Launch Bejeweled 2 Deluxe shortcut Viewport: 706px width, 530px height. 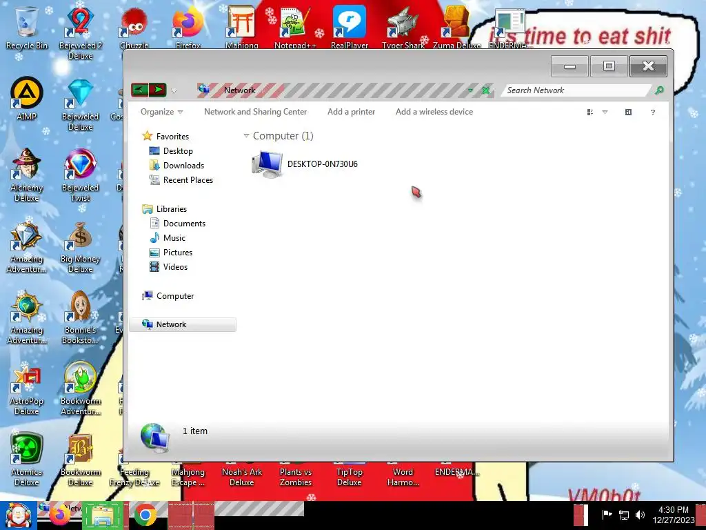coord(80,32)
